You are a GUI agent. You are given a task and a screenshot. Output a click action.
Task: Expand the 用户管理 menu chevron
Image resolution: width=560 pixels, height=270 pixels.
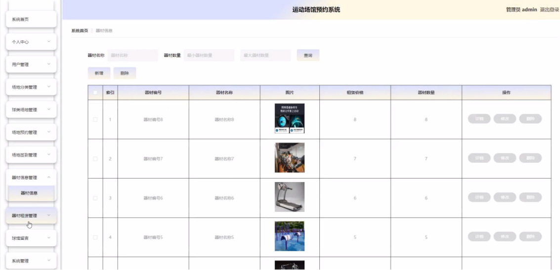coord(49,64)
